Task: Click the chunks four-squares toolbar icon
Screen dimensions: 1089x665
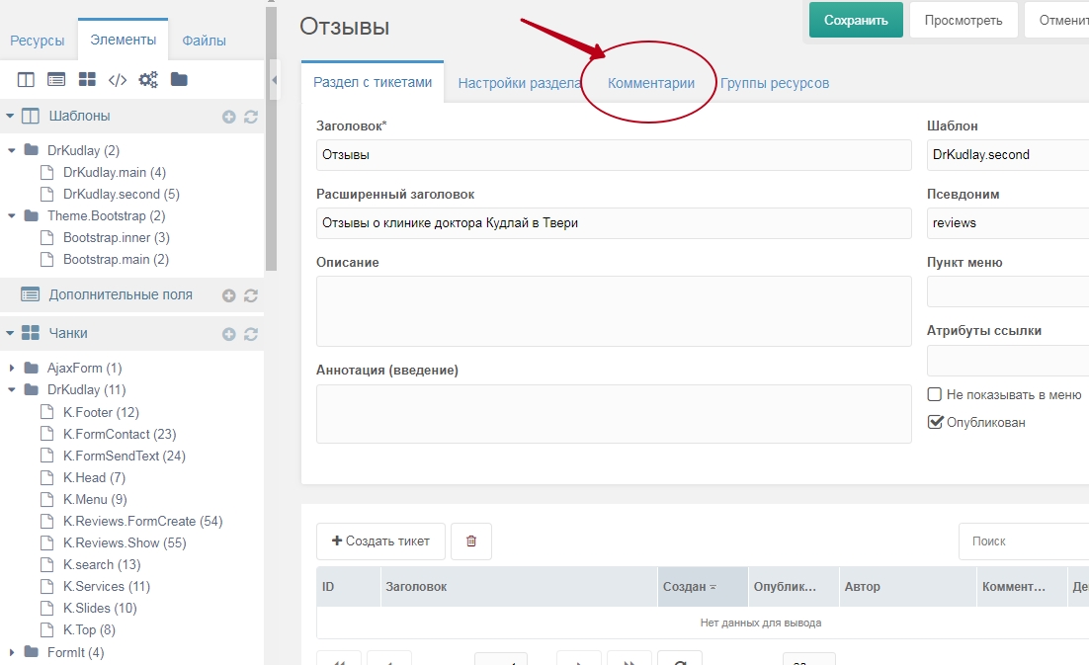Action: 87,80
